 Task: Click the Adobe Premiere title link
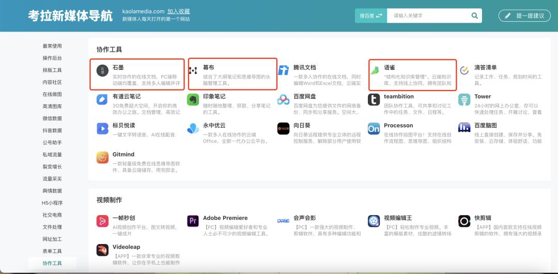[225, 218]
